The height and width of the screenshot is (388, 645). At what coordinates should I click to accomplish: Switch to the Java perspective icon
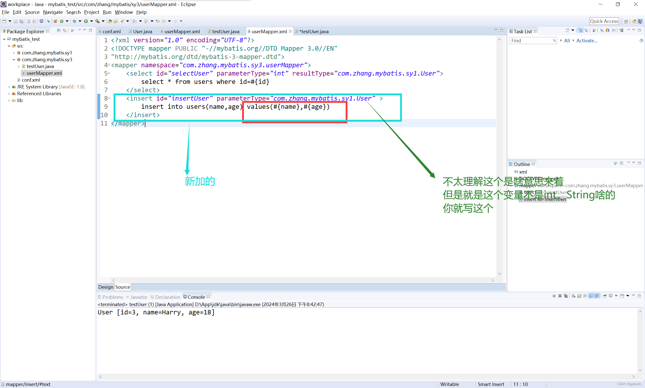pyautogui.click(x=640, y=21)
